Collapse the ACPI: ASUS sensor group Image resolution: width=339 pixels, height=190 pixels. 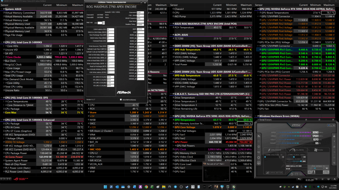click(171, 35)
